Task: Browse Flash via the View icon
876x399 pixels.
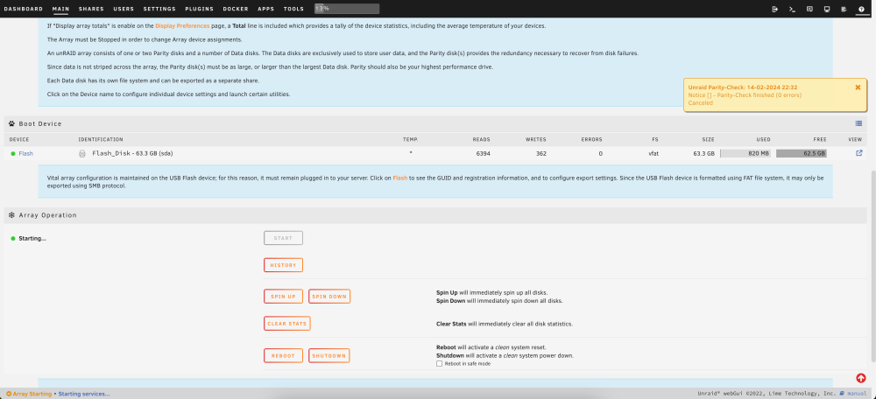Action: (859, 153)
